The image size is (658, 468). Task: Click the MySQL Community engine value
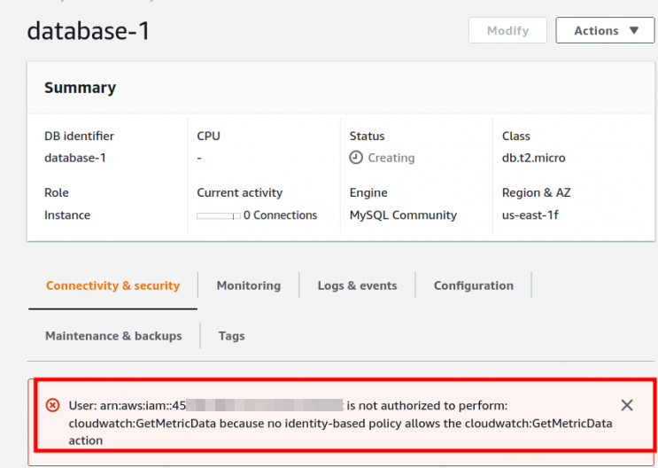tap(403, 214)
